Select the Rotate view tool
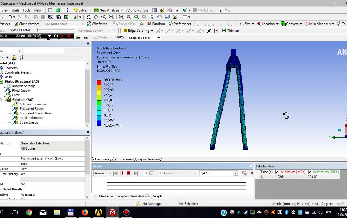The height and width of the screenshot is (218, 347). click(88, 17)
